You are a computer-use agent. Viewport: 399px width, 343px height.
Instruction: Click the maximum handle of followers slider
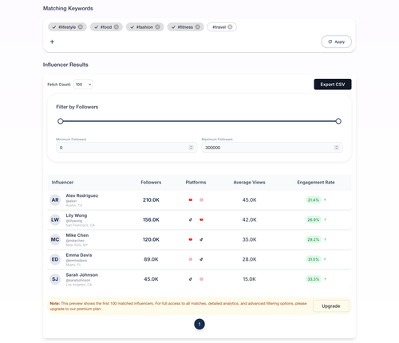pos(338,121)
